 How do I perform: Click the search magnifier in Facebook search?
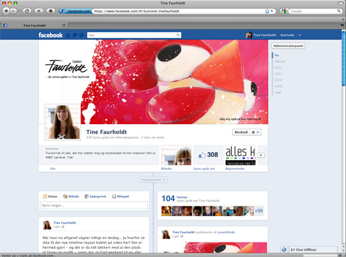pyautogui.click(x=178, y=35)
